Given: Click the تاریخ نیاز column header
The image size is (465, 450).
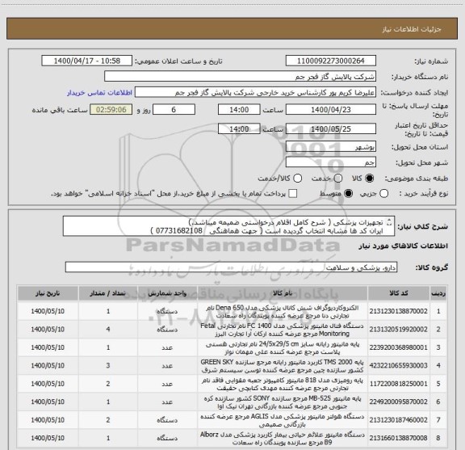Looking at the screenshot, I should [x=48, y=293].
